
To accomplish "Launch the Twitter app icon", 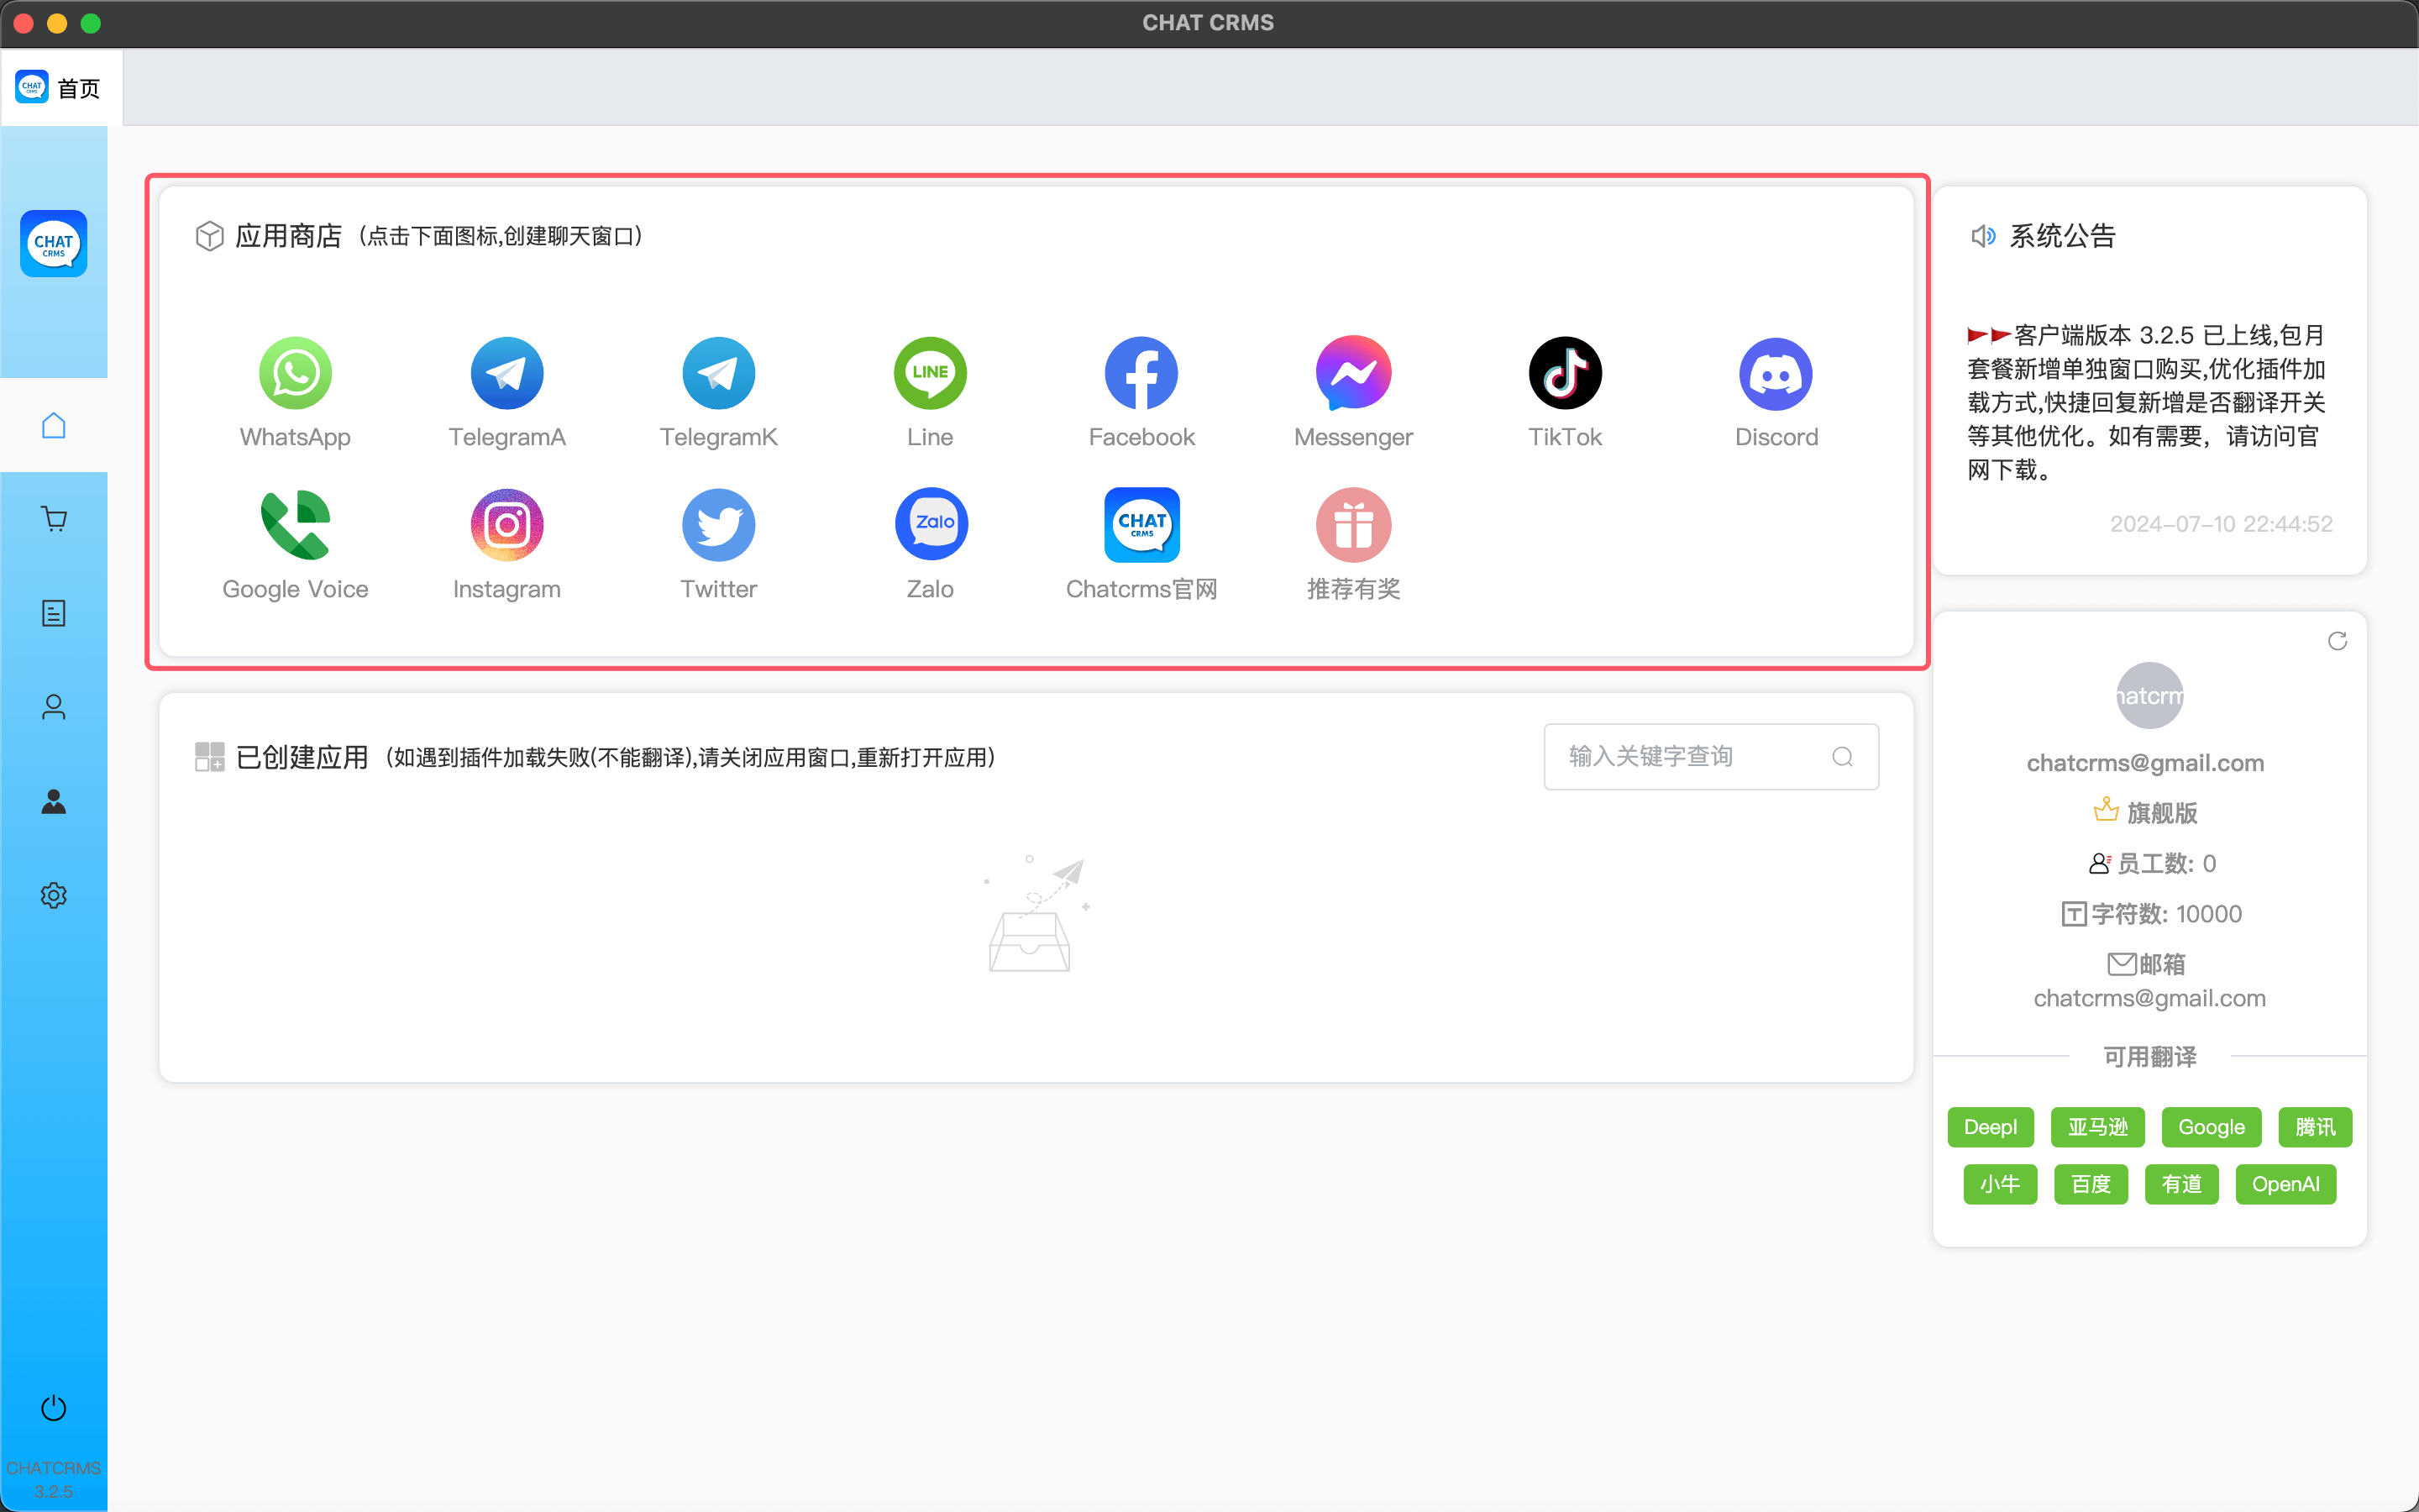I will click(x=717, y=525).
